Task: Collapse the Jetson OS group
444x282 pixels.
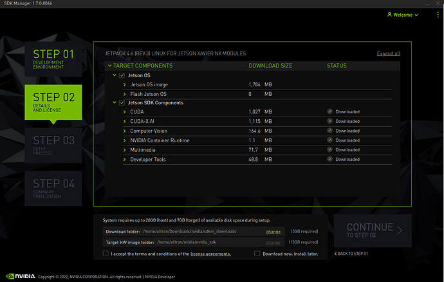Action: [x=115, y=75]
